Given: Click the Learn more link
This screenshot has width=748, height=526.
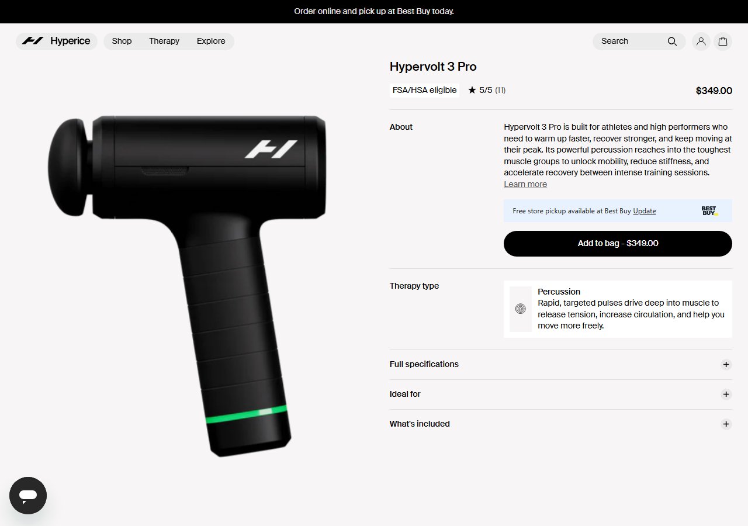Looking at the screenshot, I should pyautogui.click(x=525, y=184).
